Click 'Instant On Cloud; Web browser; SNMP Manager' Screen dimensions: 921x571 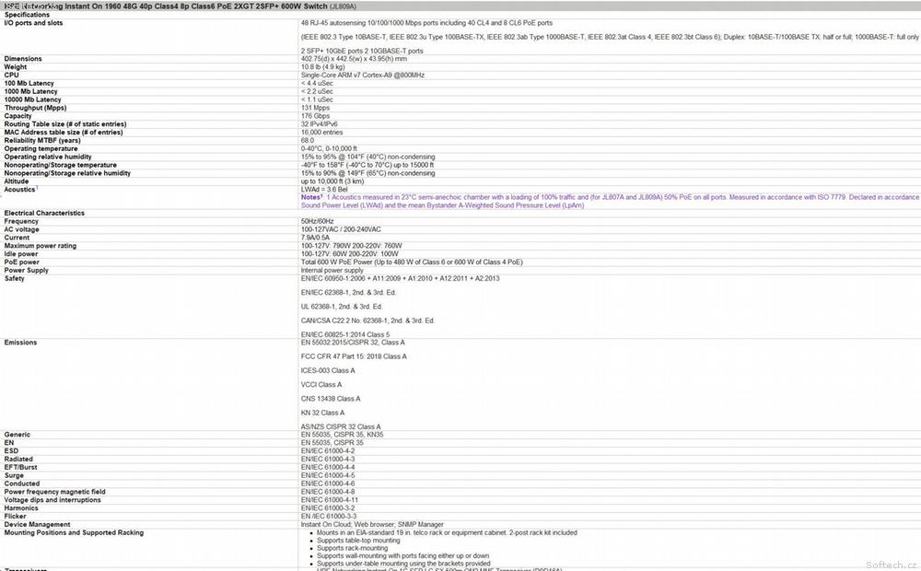tap(372, 525)
